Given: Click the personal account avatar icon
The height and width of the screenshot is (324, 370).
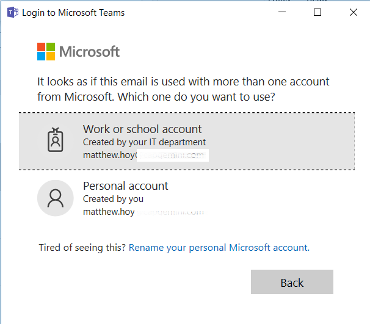Looking at the screenshot, I should tap(56, 198).
